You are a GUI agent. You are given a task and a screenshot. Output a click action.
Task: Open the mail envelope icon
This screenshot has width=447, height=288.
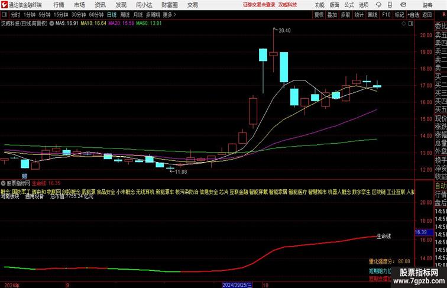[403, 5]
